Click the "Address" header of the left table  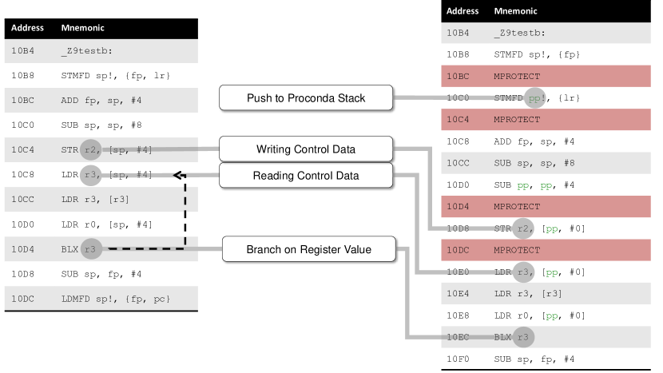coord(27,28)
